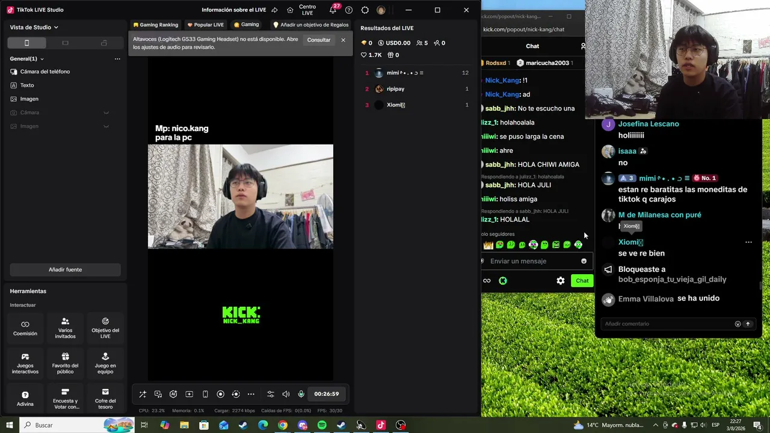Click the Kick message input field
Viewport: 770px width, 433px height.
532,261
